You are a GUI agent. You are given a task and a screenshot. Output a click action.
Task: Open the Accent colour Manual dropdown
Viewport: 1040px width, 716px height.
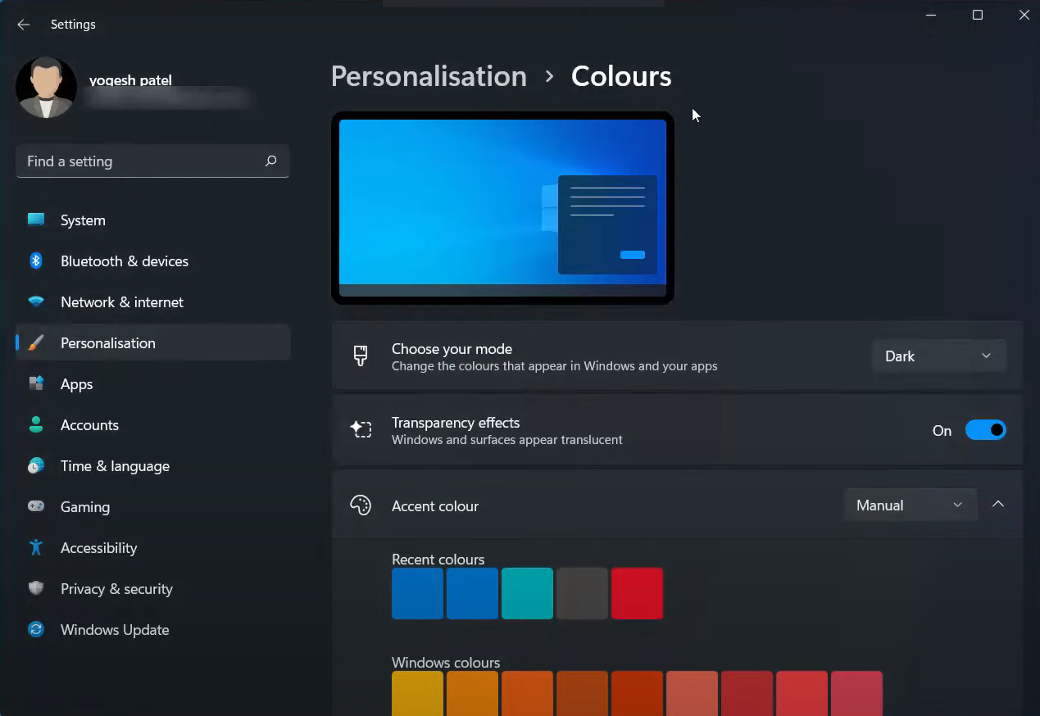(910, 505)
